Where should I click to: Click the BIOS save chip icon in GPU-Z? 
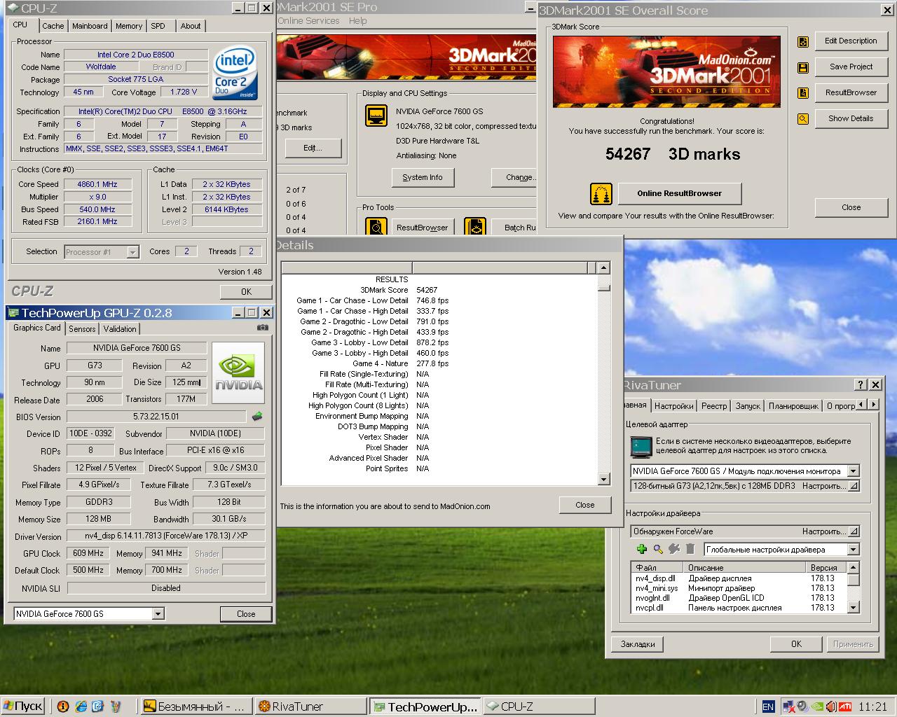coord(257,417)
